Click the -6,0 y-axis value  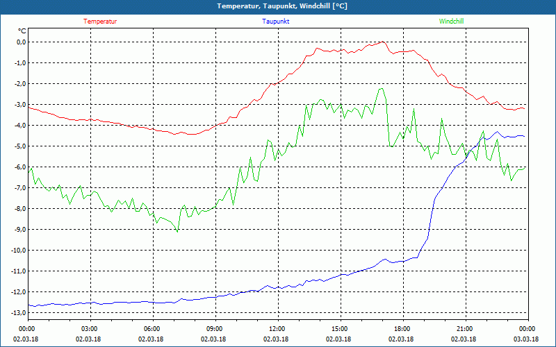[x=21, y=167]
